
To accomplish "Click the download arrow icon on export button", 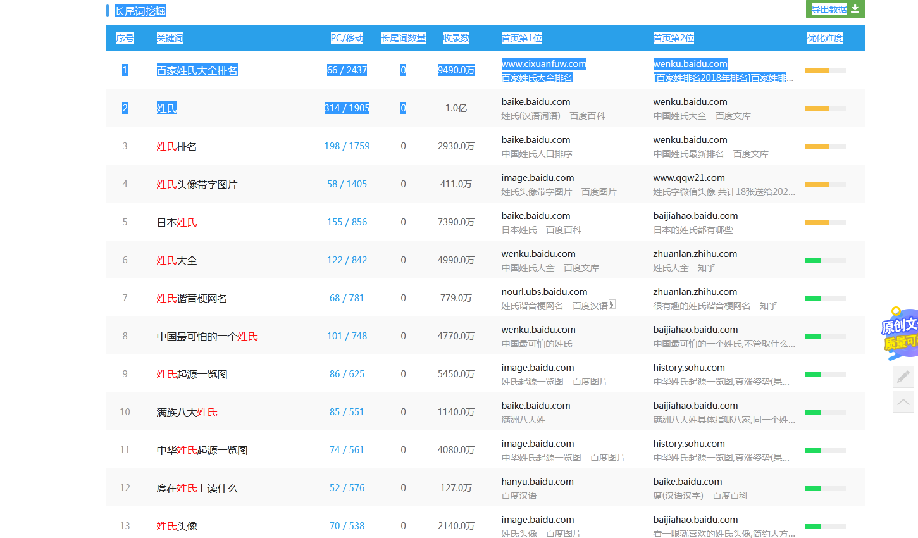I will [855, 9].
